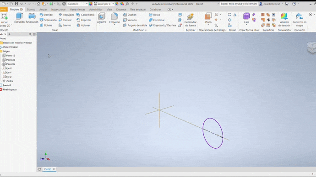This screenshot has width=316, height=177.
Task: Select the Nervio rib tool
Action: 65,25
